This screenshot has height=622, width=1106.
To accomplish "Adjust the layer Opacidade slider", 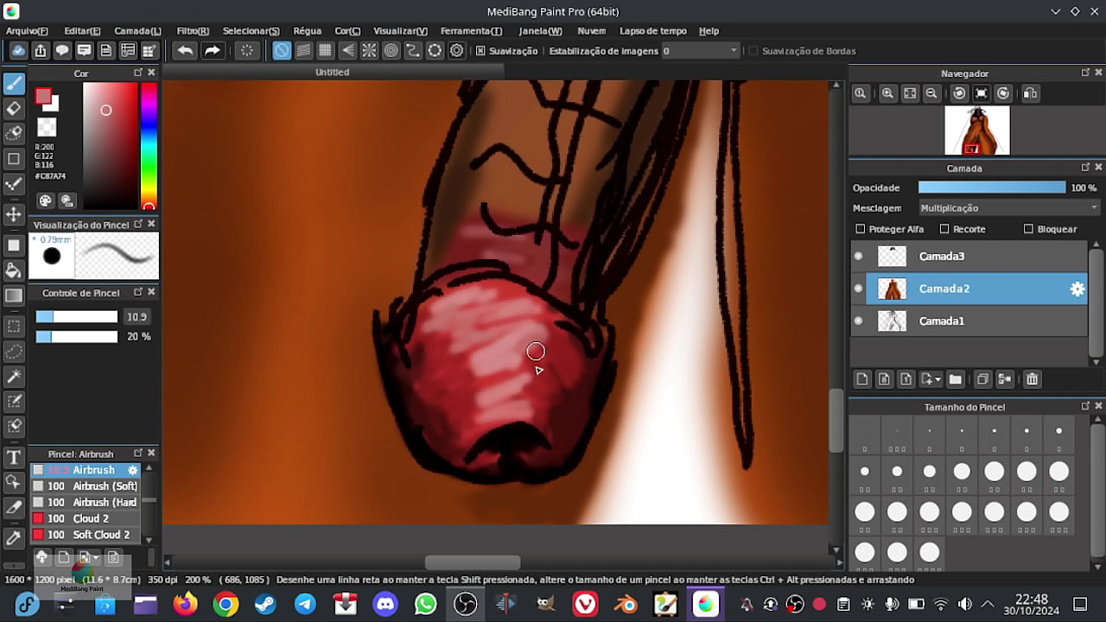I will (x=992, y=187).
